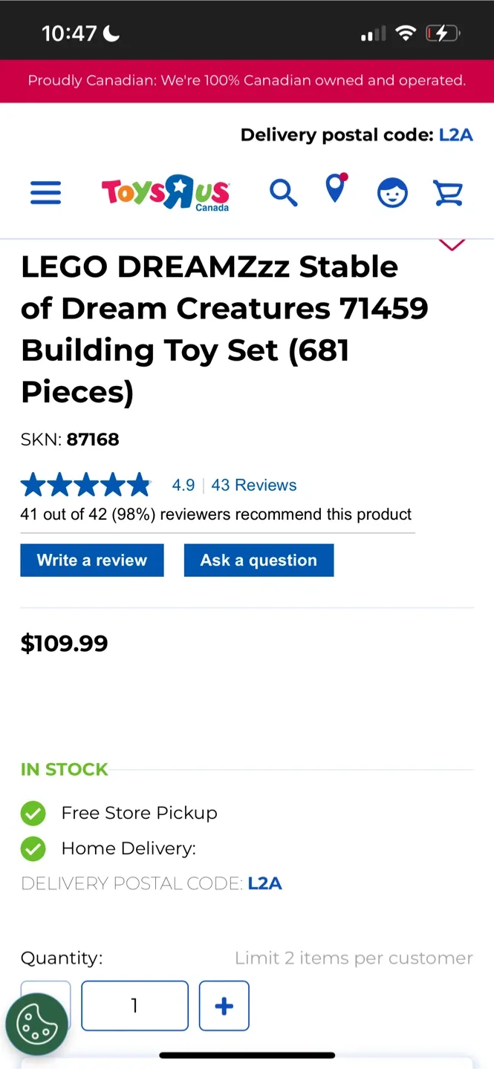This screenshot has height=1069, width=494.
Task: Click the Toys R Us logo
Action: 165,192
